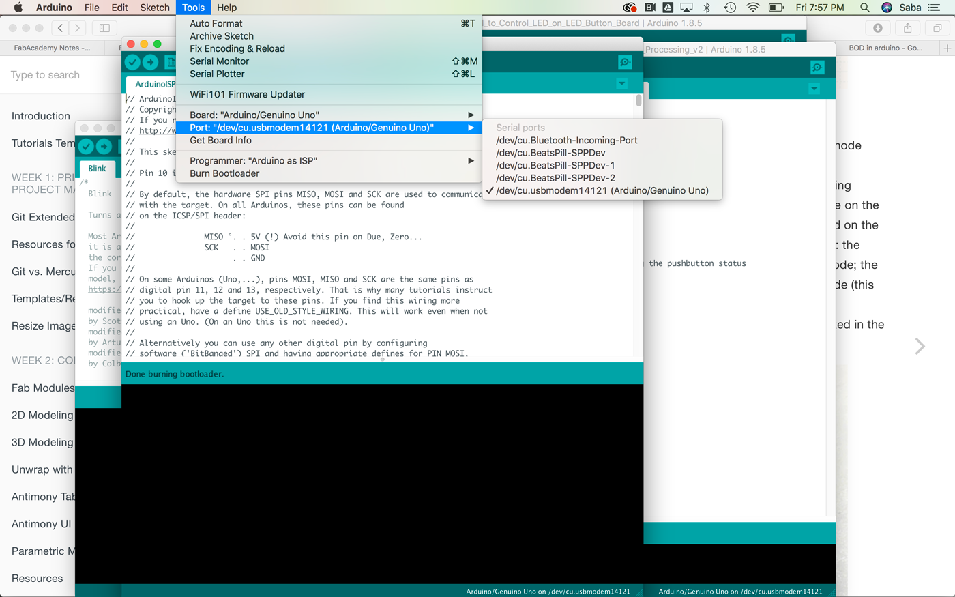The image size is (955, 597).
Task: Expand the Board submenu
Action: (x=329, y=115)
